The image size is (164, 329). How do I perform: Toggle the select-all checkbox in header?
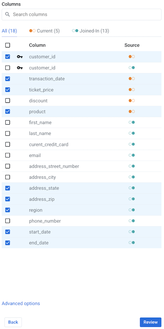(7, 45)
